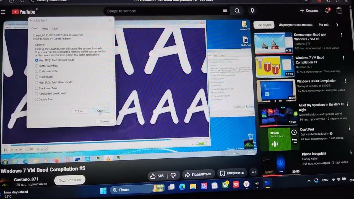Select the 'Stack trash' radio option
This screenshot has height=199, width=354.
pyautogui.click(x=44, y=77)
